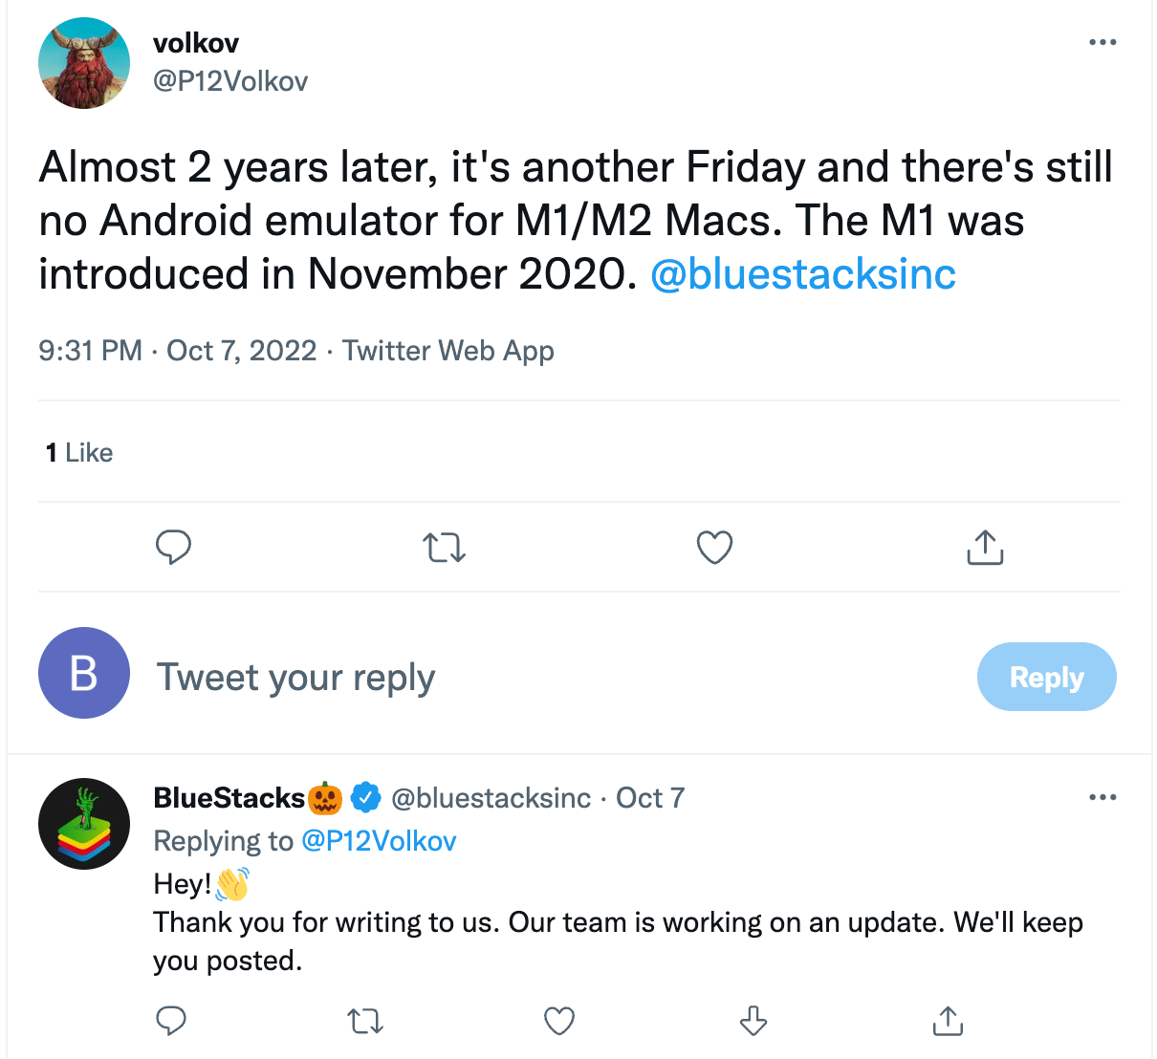Reply to volkov's tweet via comment icon
This screenshot has width=1157, height=1059.
click(173, 547)
